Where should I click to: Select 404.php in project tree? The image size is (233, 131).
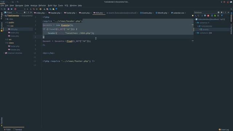point(14,29)
